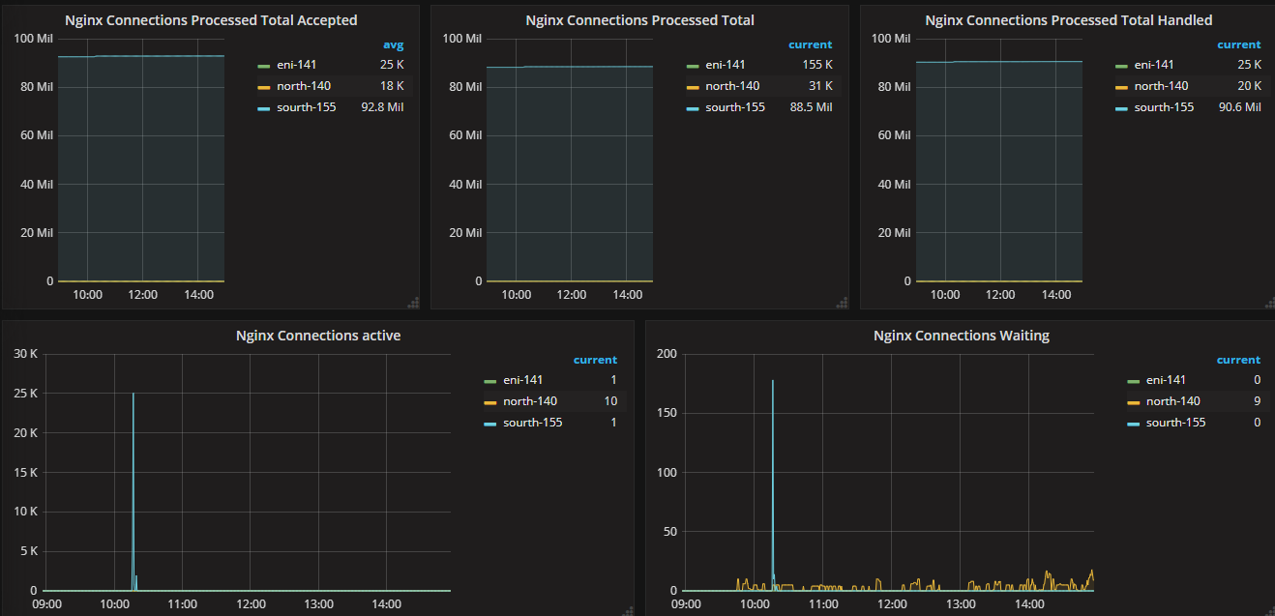Click the blue sourth-155 color line in Total Handled legend

click(1121, 108)
